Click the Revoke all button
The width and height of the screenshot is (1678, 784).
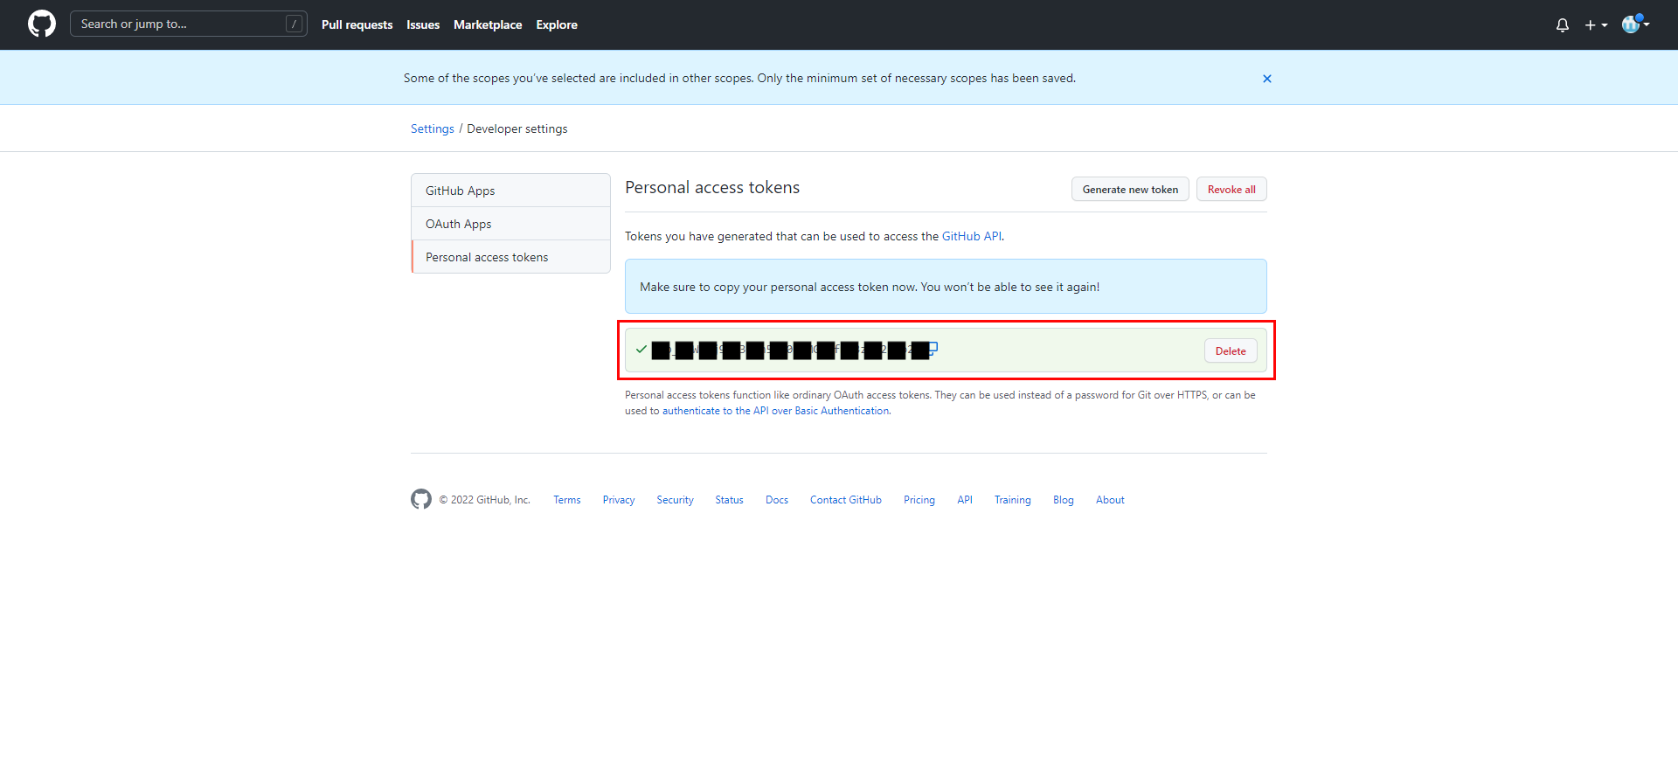click(1231, 189)
